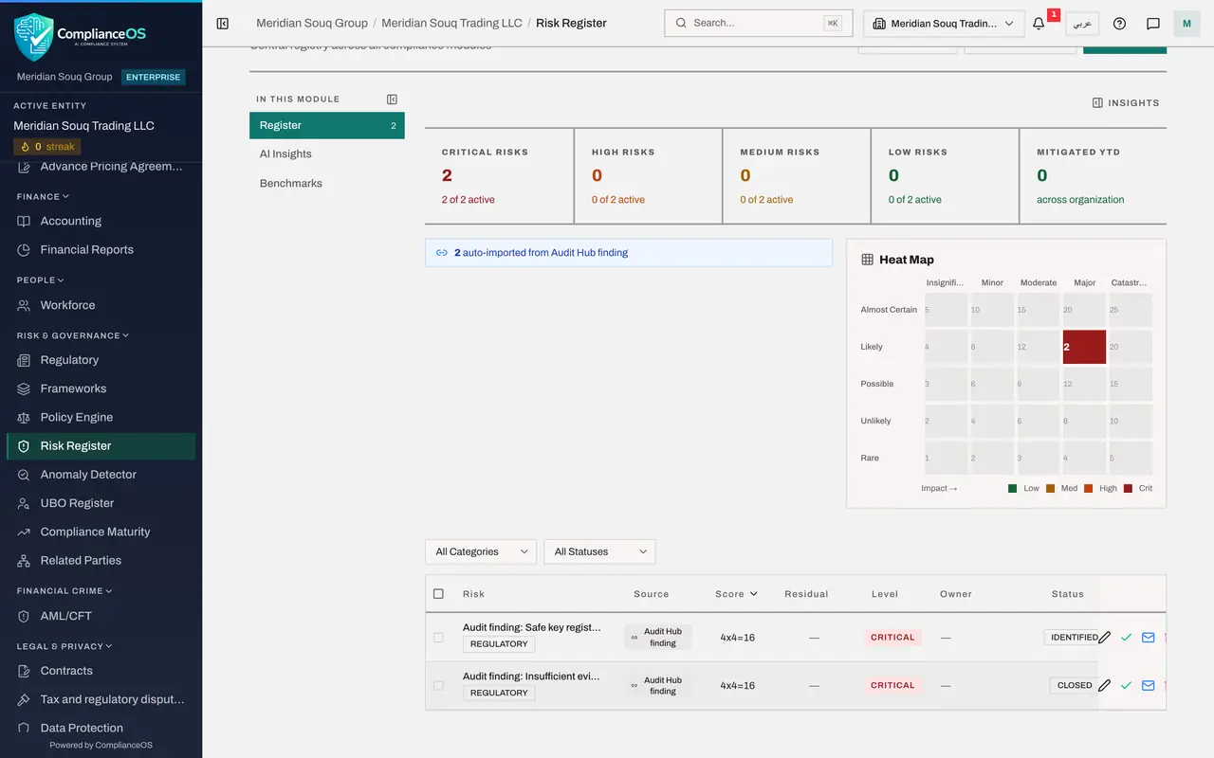
Task: Toggle the select-all checkbox in table header
Action: (438, 594)
